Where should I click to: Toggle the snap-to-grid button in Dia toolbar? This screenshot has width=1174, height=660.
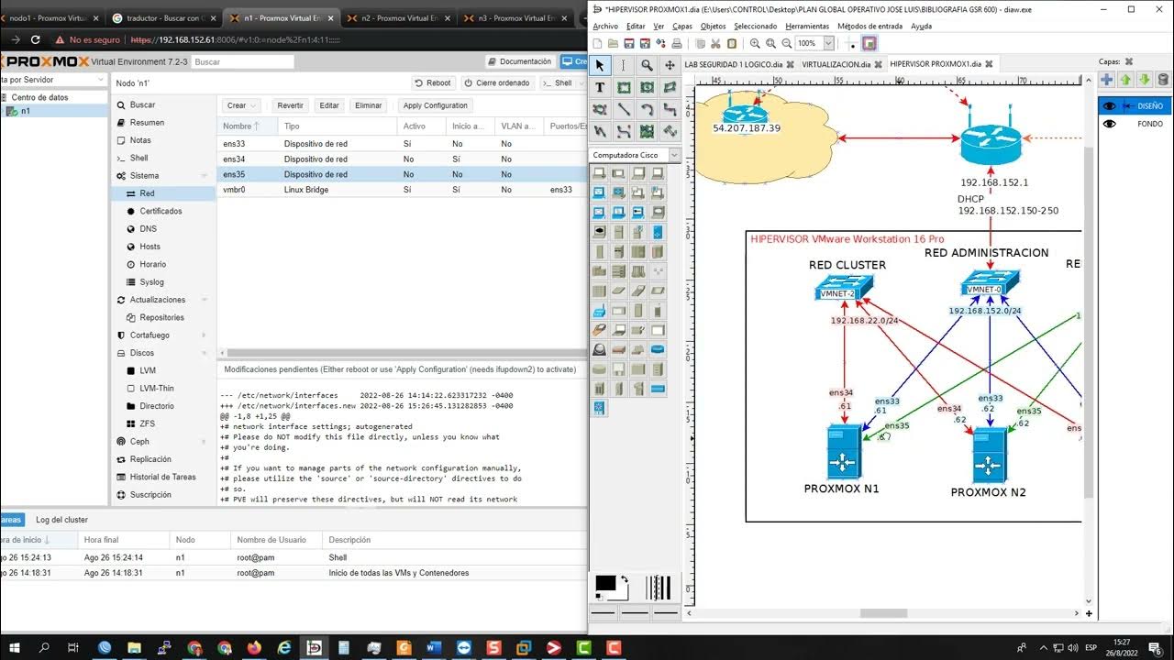pos(851,43)
